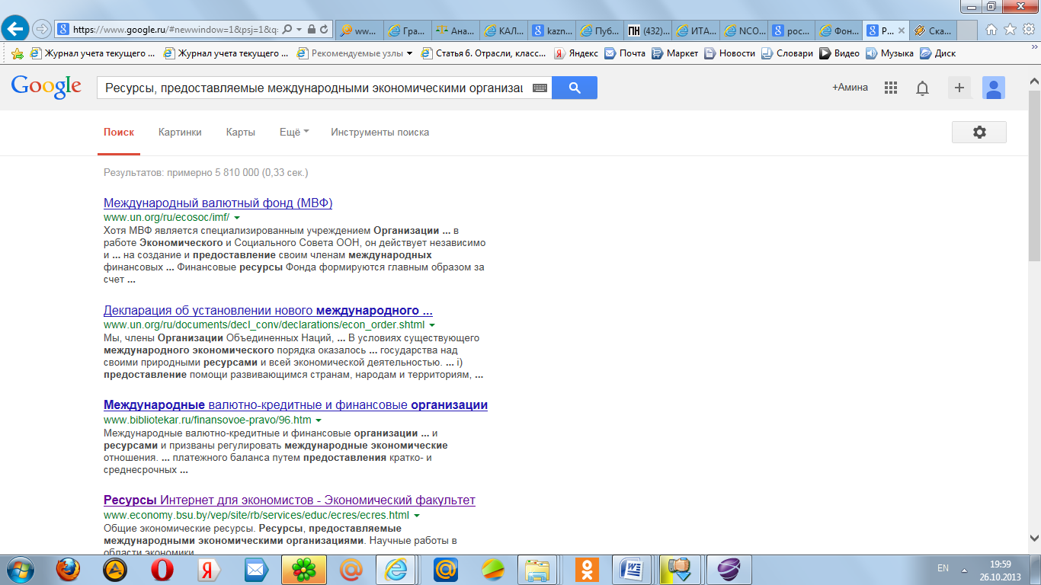1041x585 pixels.
Task: Switch to Картинки tab
Action: click(180, 132)
